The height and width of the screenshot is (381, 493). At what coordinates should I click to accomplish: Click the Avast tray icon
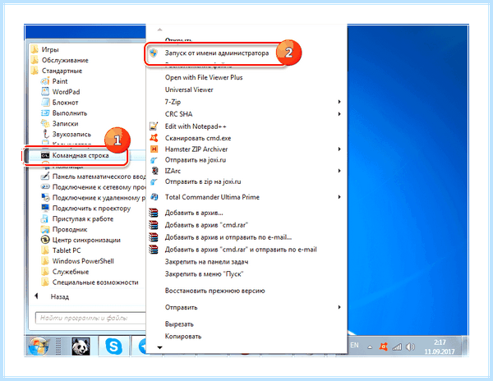coord(383,347)
